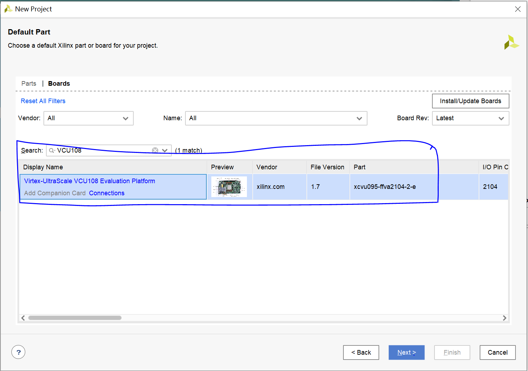Screen dimensions: 528x371
Task: Click the scroll left arrow of table
Action: (x=23, y=318)
